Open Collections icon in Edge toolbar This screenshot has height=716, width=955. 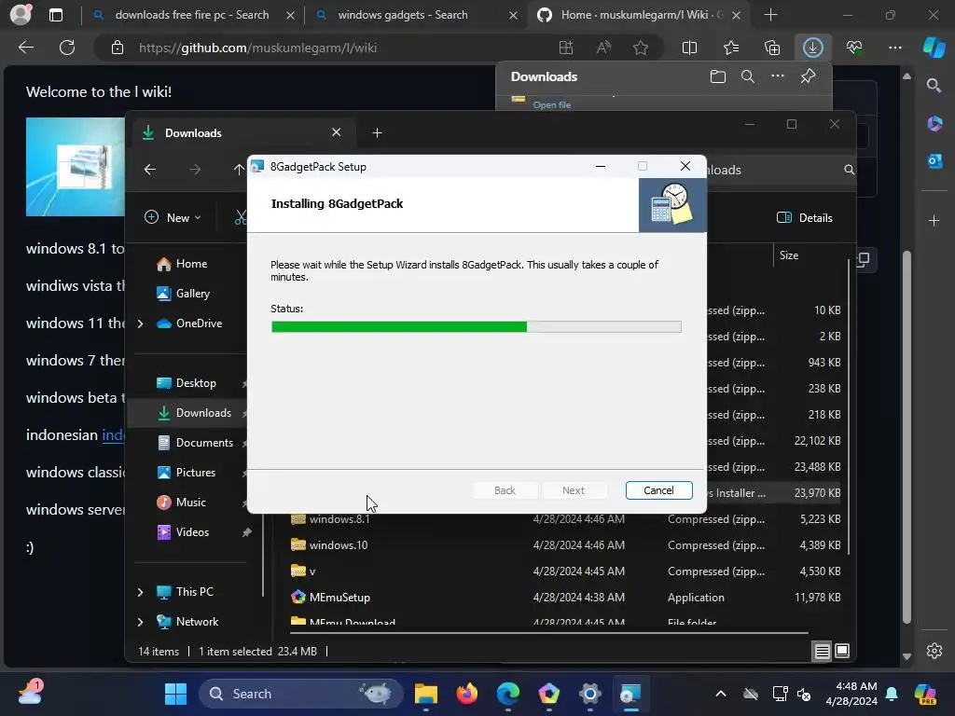tap(771, 48)
